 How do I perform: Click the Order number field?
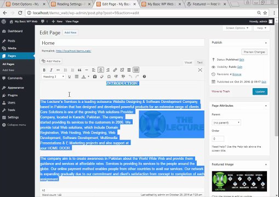coord(218,139)
